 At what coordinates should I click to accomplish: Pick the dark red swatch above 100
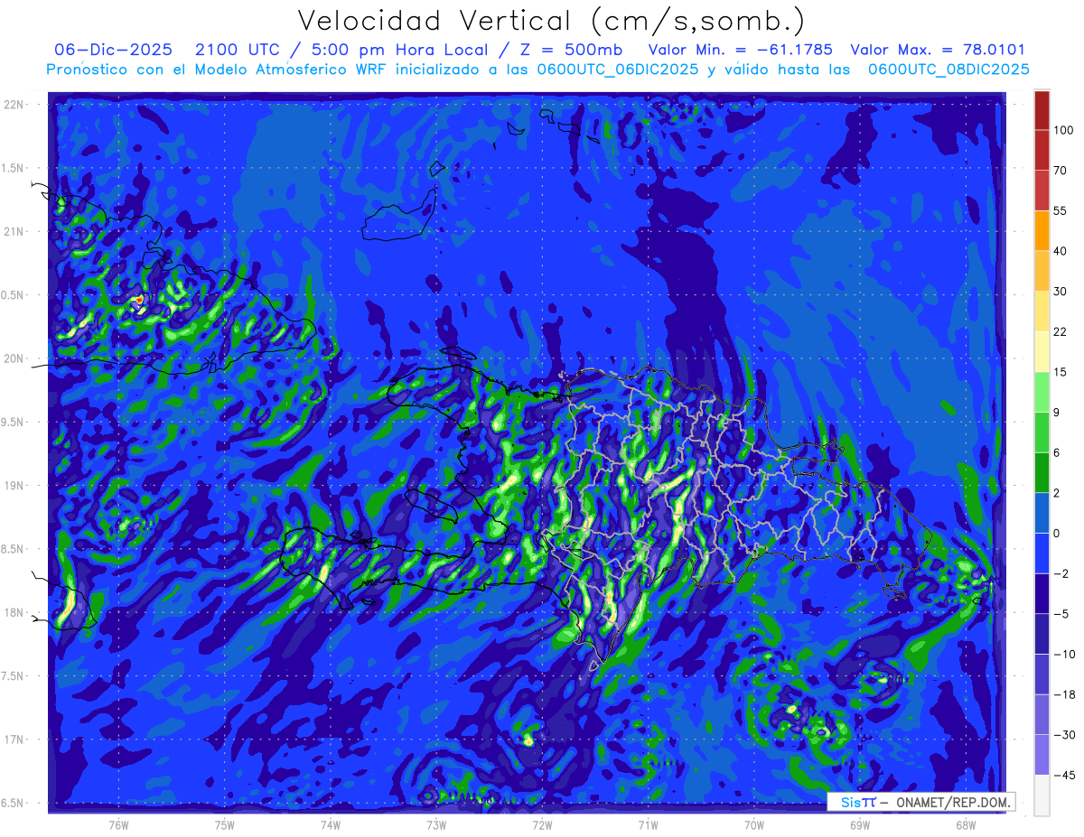pos(1042,110)
